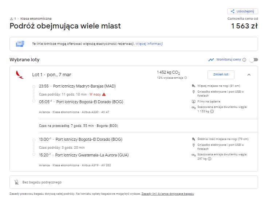This screenshot has height=198, width=265.
Task: Click arrival 05:05 Bogotá-El Dorado (BOG)
Action: pos(81,102)
